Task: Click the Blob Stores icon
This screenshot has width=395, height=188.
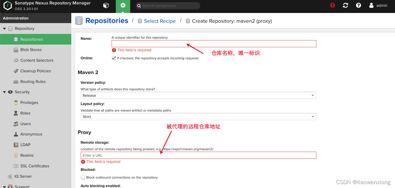Action: 16,50
